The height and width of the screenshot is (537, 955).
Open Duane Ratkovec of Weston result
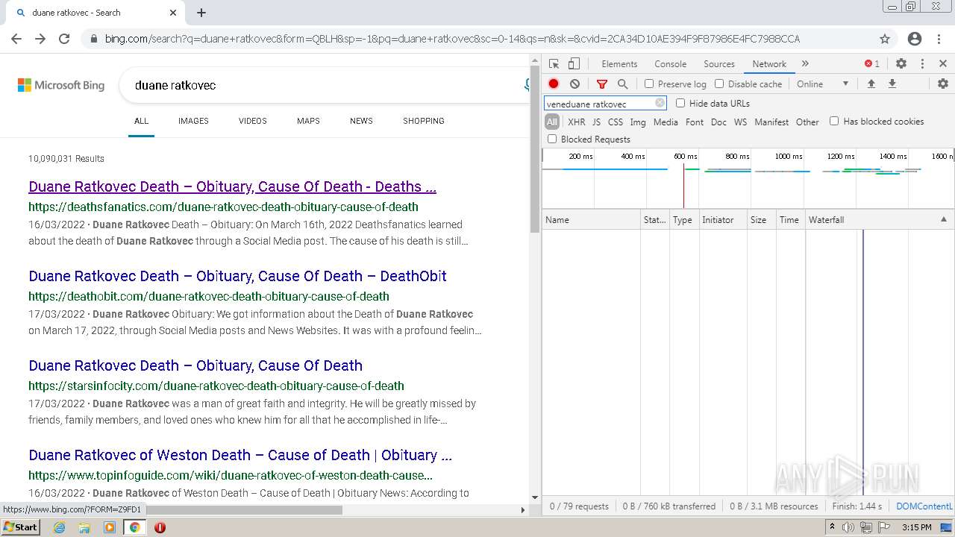[240, 455]
